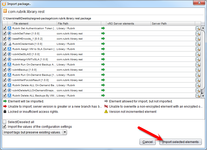Click Import selected elements button
Image resolution: width=207 pixels, height=150 pixels.
(x=180, y=142)
